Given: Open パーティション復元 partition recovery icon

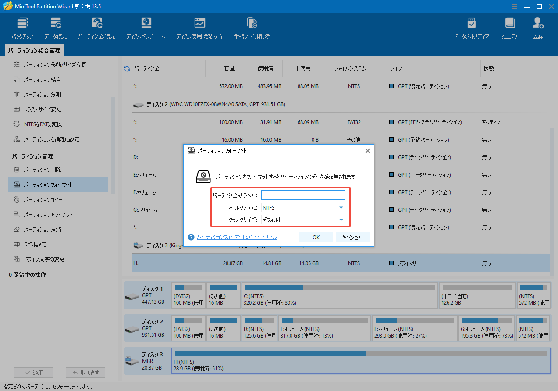Looking at the screenshot, I should point(96,26).
